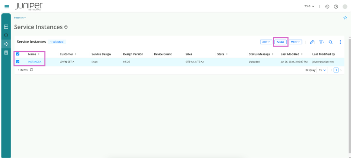Click the Device Count column header
Image resolution: width=352 pixels, height=160 pixels.
tap(163, 54)
